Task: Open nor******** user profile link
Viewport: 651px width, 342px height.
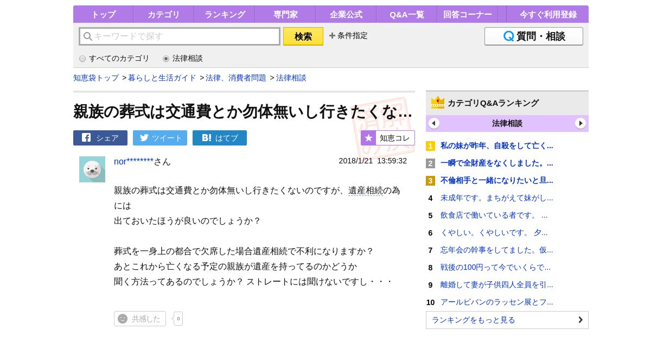Action: click(134, 161)
